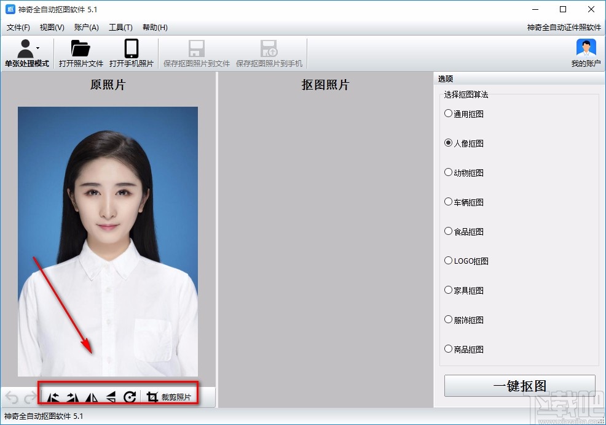Viewport: 606px width, 425px height.
Task: Open 我的账户 avatar icon
Action: click(586, 48)
